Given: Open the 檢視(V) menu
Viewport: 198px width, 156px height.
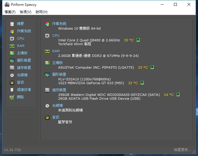Looking at the screenshot, I should [x=26, y=12].
